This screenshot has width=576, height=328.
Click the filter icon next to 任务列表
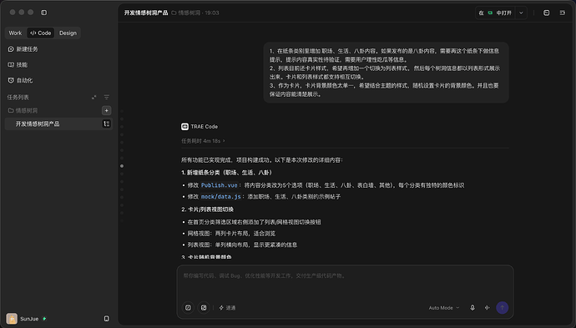click(107, 98)
